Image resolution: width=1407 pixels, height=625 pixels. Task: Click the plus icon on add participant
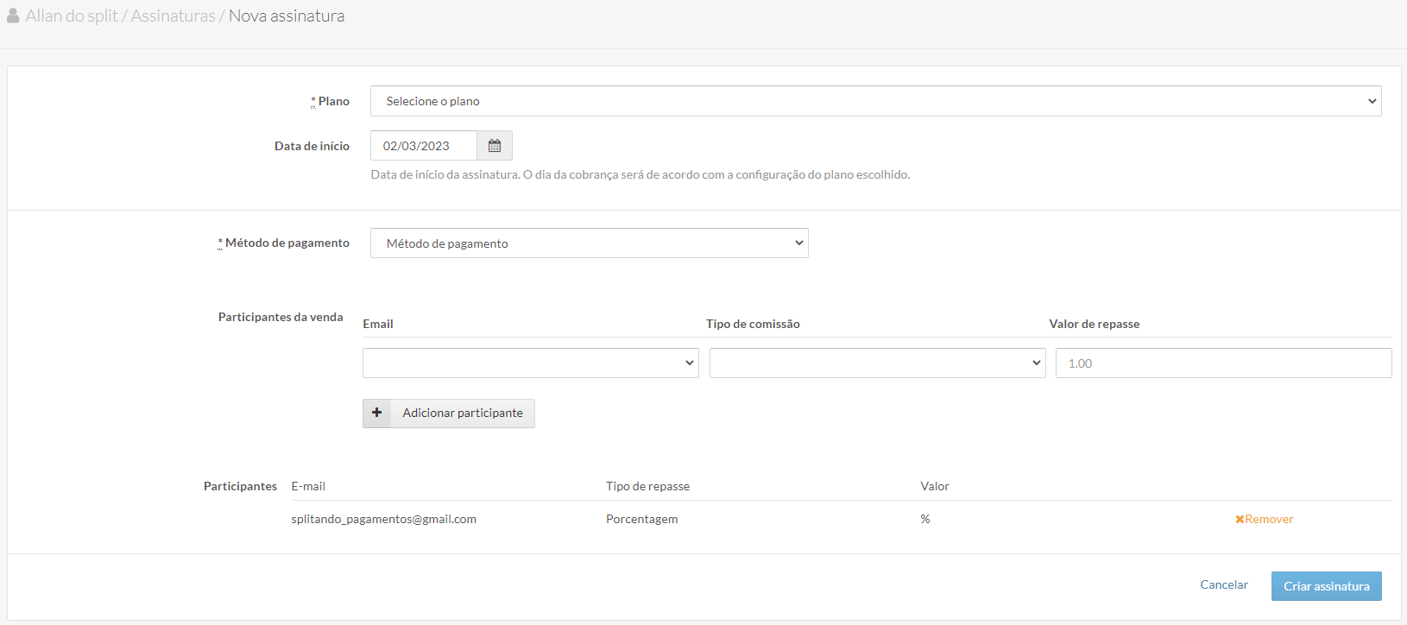coord(377,413)
